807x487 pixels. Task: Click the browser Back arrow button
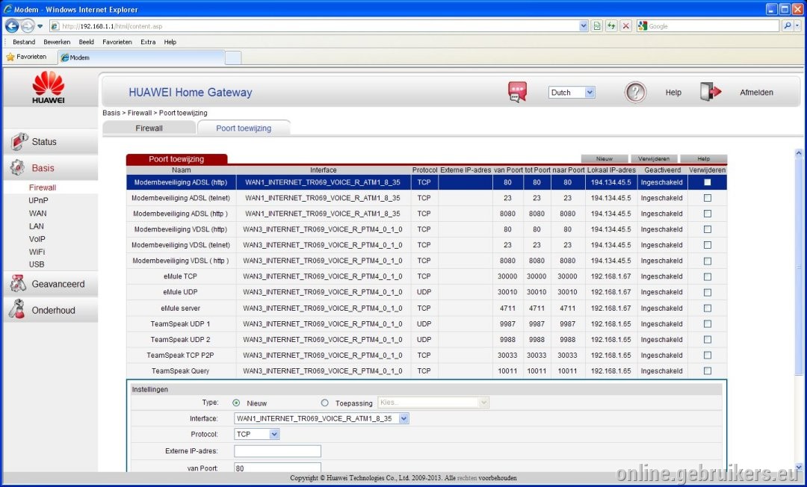pyautogui.click(x=12, y=25)
